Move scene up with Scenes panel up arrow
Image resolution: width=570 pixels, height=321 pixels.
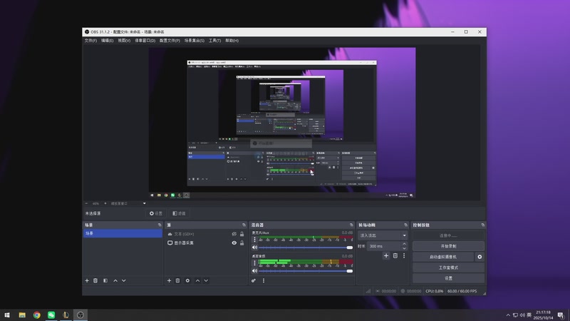click(x=115, y=280)
